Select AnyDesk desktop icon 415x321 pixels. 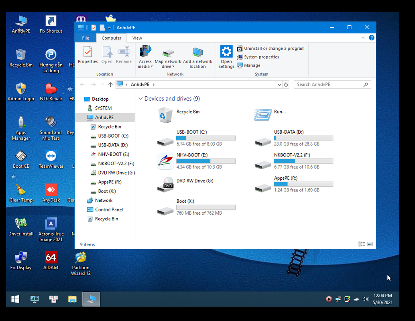point(51,193)
